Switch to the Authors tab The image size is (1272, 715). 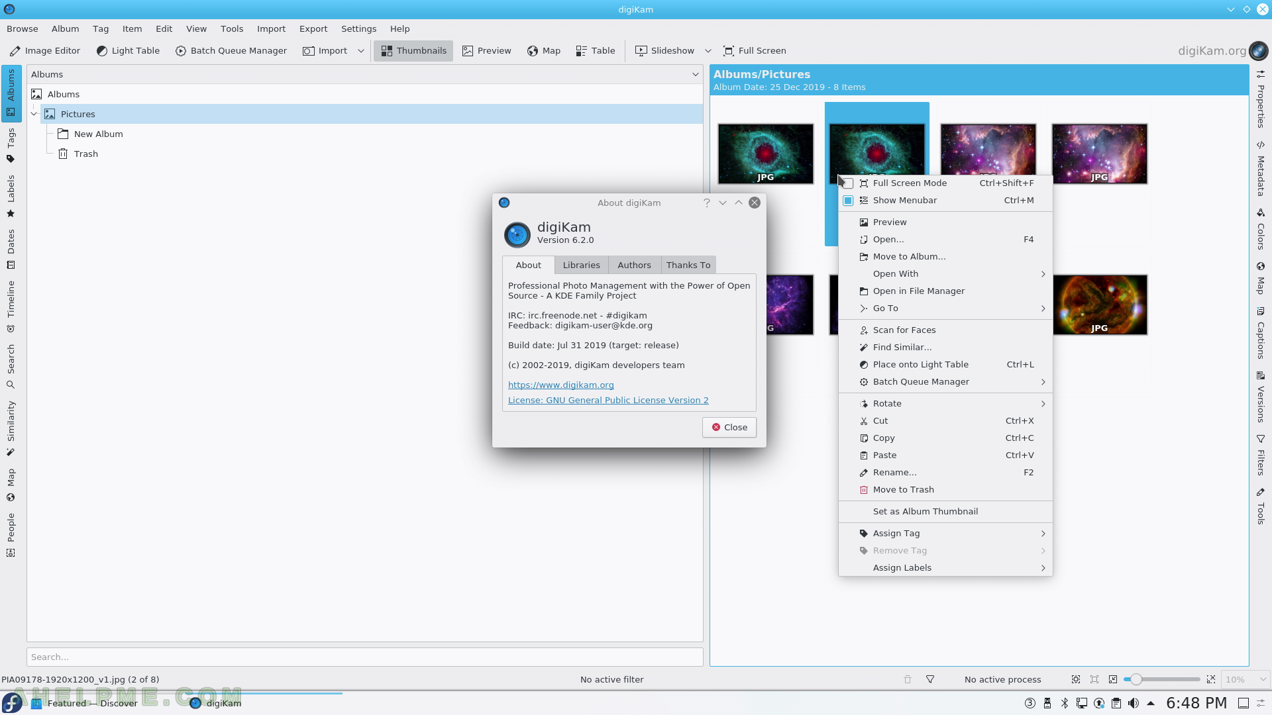634,265
